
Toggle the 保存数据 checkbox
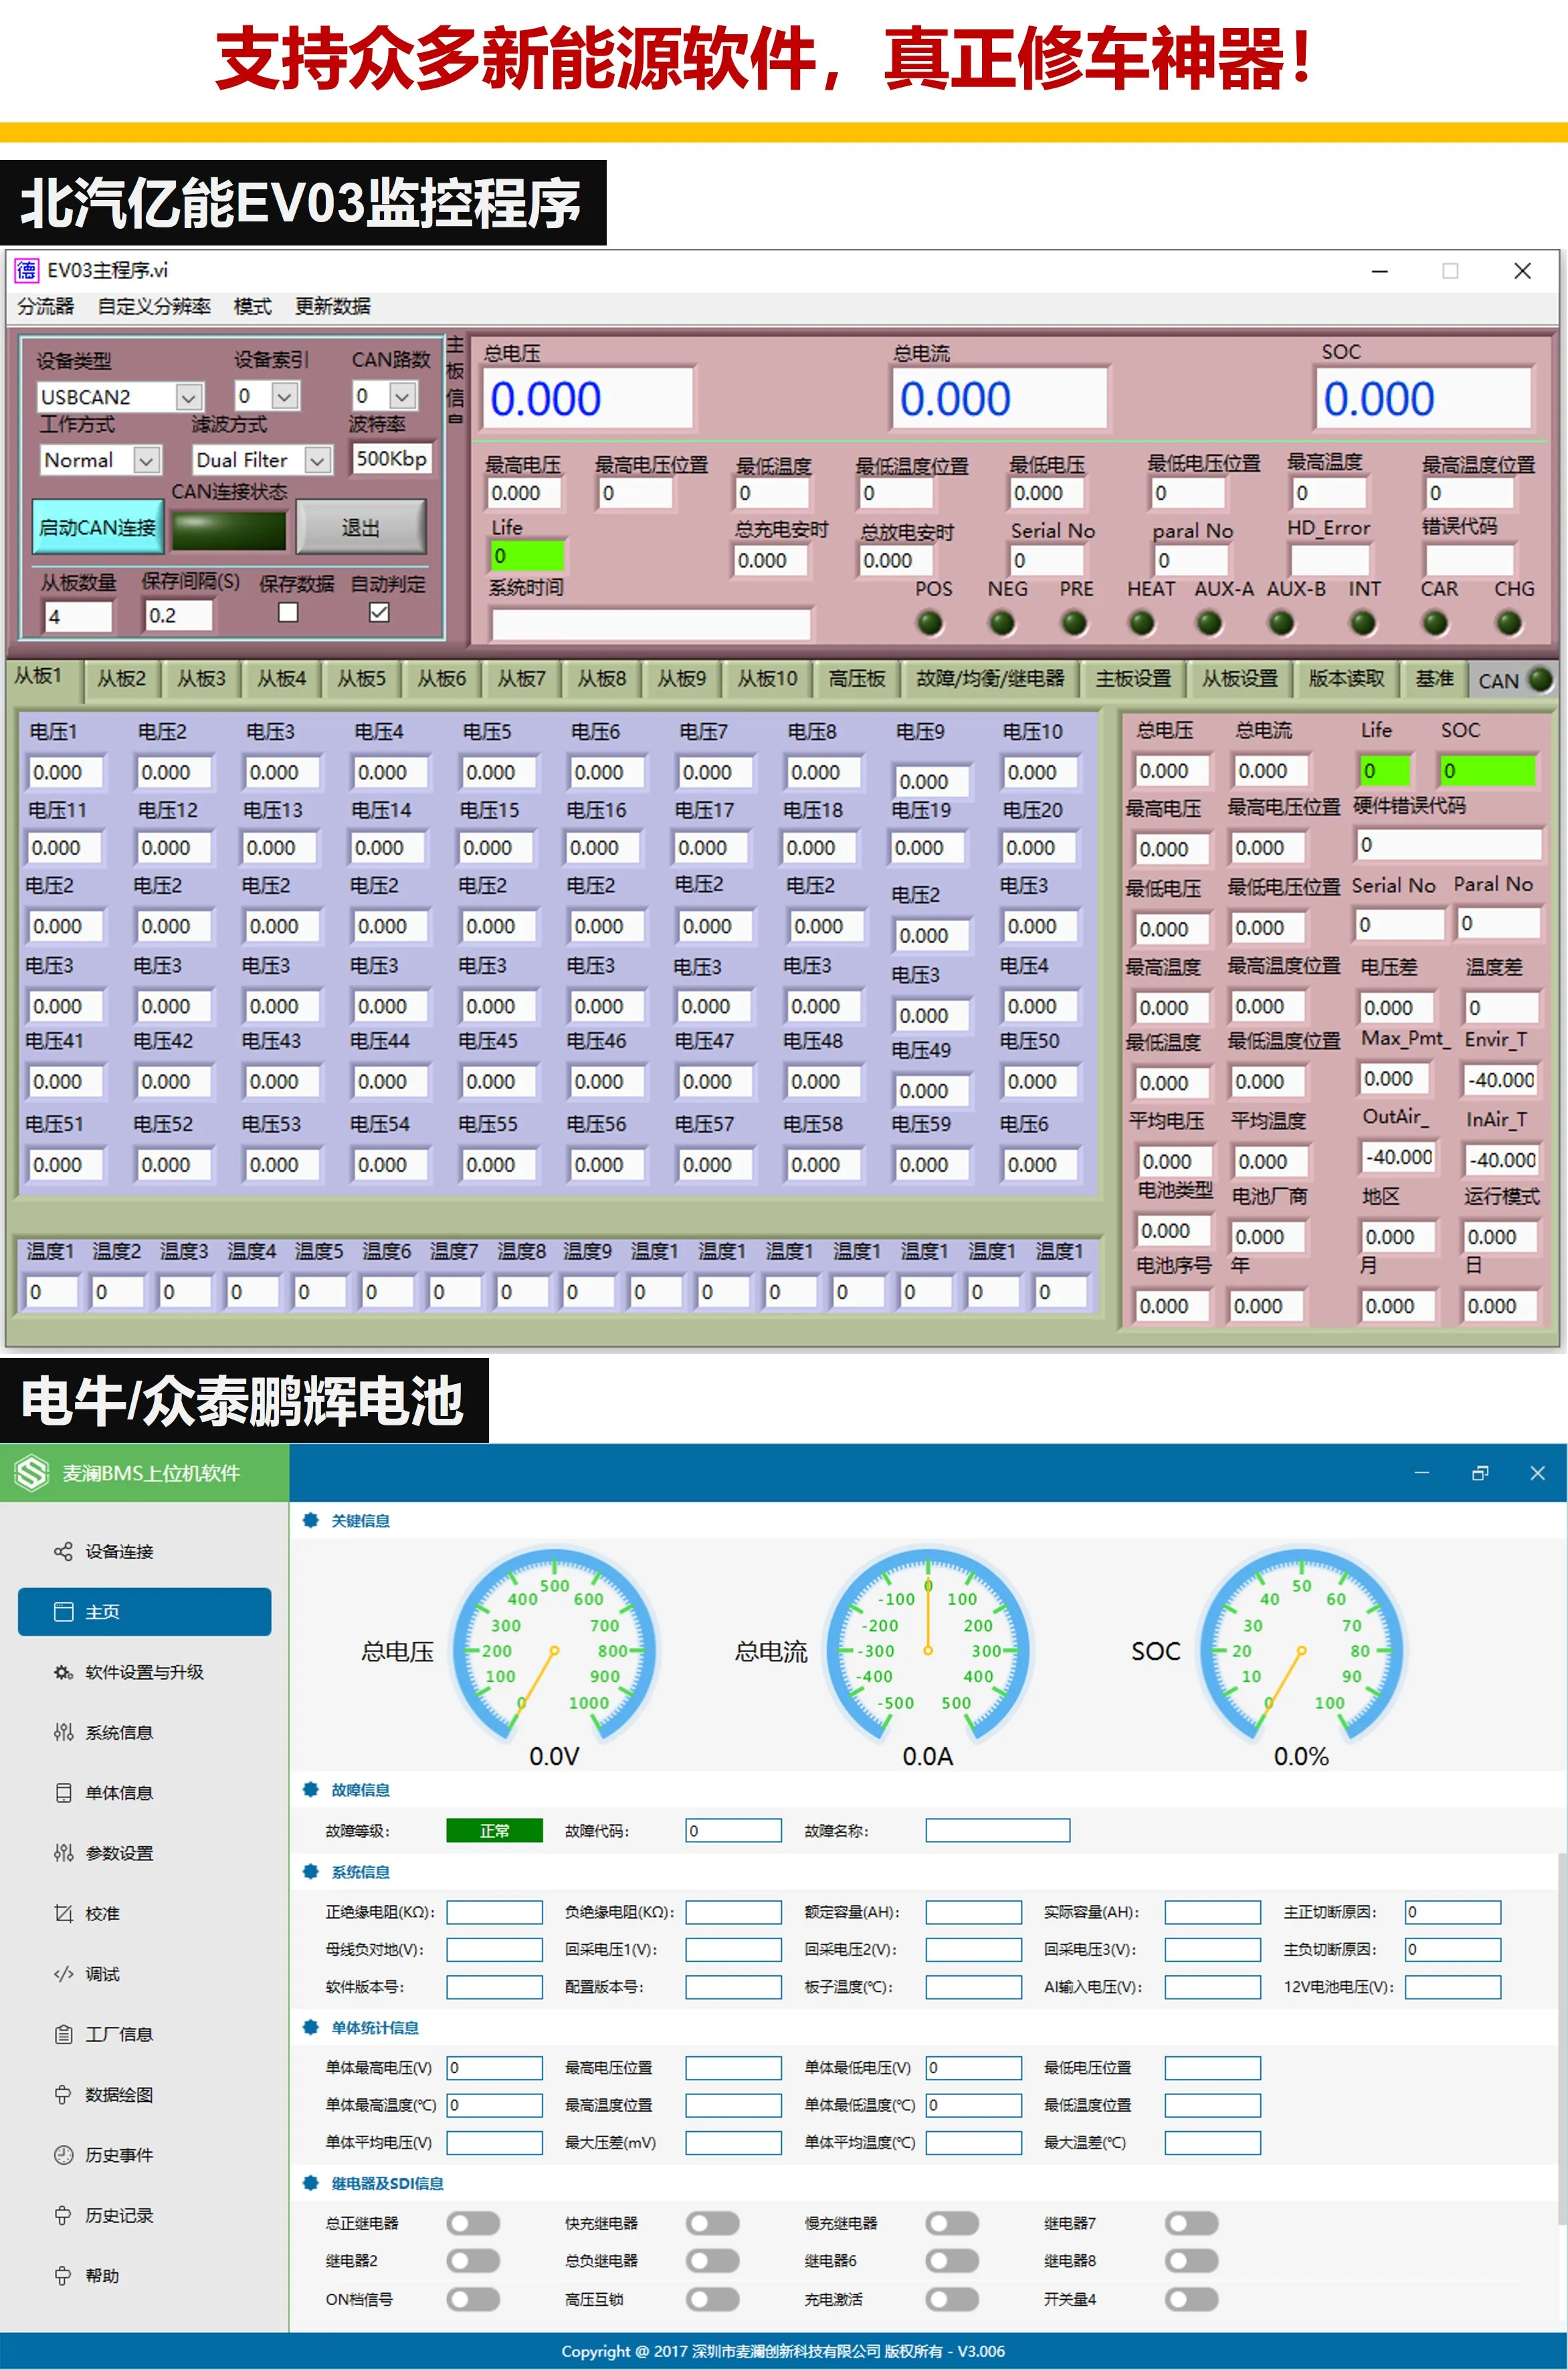pos(288,612)
